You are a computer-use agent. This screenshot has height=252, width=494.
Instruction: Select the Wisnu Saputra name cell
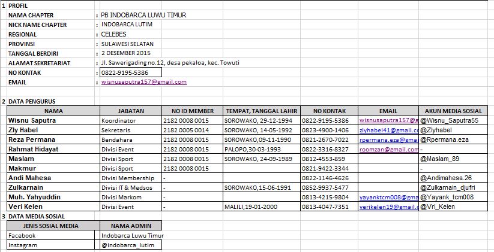[x=53, y=120]
